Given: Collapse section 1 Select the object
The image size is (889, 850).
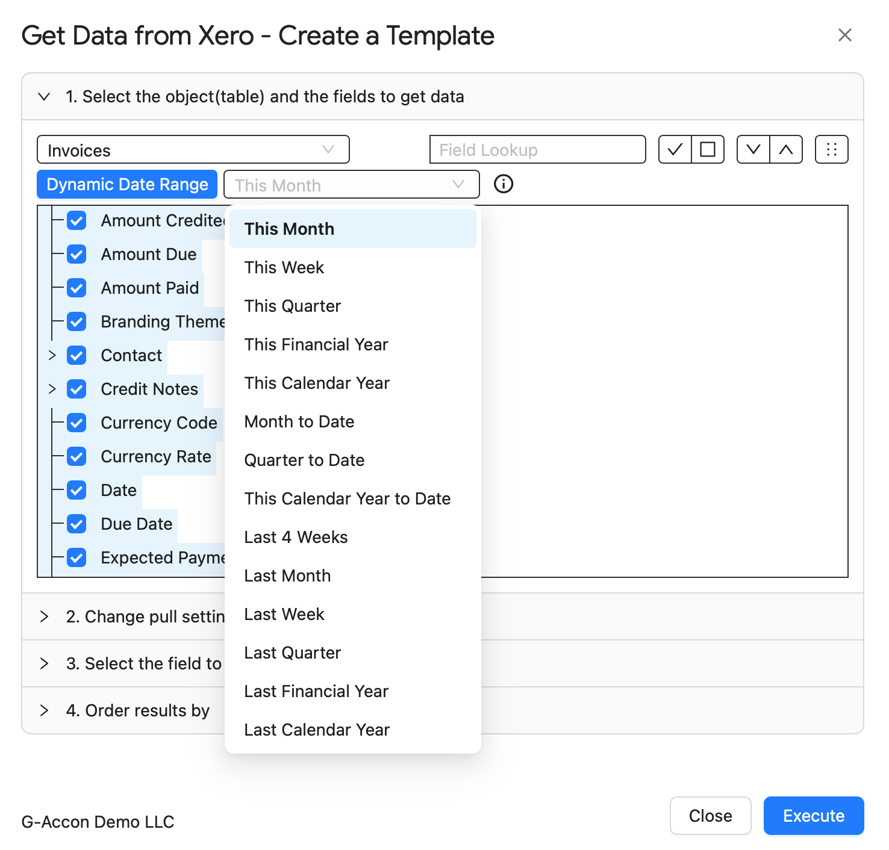Looking at the screenshot, I should tap(443, 96).
